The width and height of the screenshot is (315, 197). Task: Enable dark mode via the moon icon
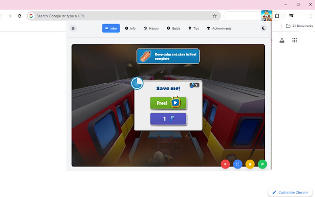click(263, 28)
